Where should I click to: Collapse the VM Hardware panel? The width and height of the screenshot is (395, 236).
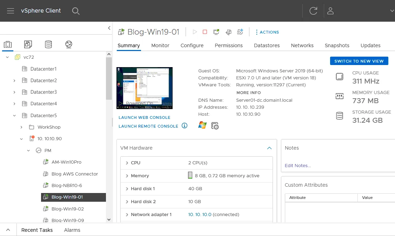tap(269, 148)
